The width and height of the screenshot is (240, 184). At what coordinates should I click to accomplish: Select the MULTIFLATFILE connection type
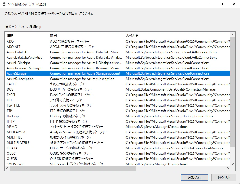118,142
